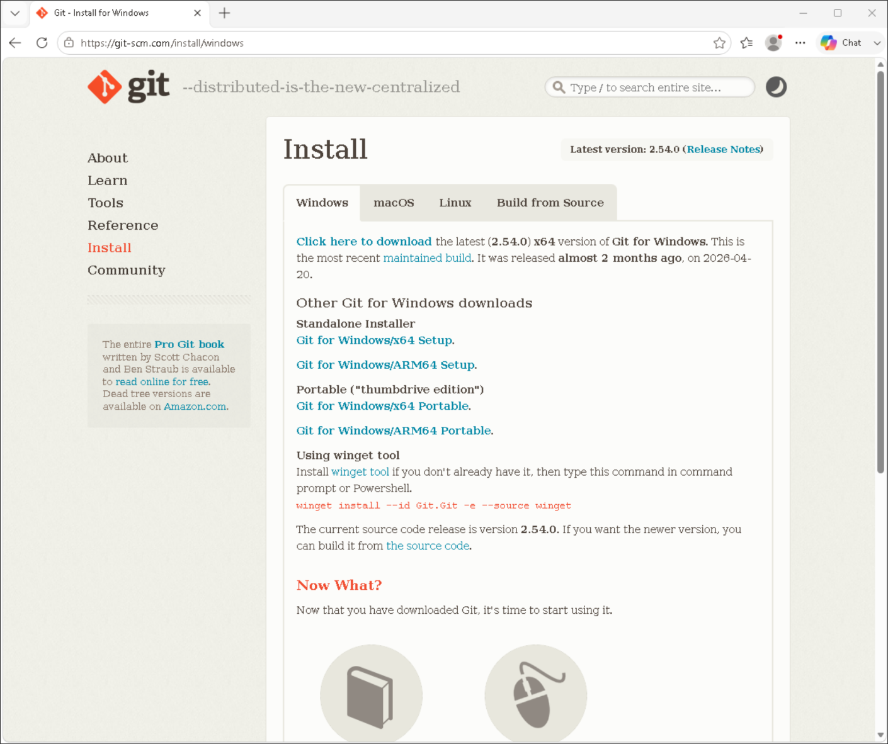Screen dimensions: 888x744
Task: Open the Release Notes link
Action: pyautogui.click(x=723, y=149)
